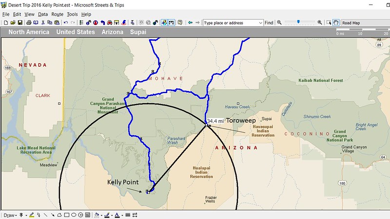Viewport: 390px width, 219px height.
Task: Expand the place or address dropdown arrow
Action: point(260,23)
